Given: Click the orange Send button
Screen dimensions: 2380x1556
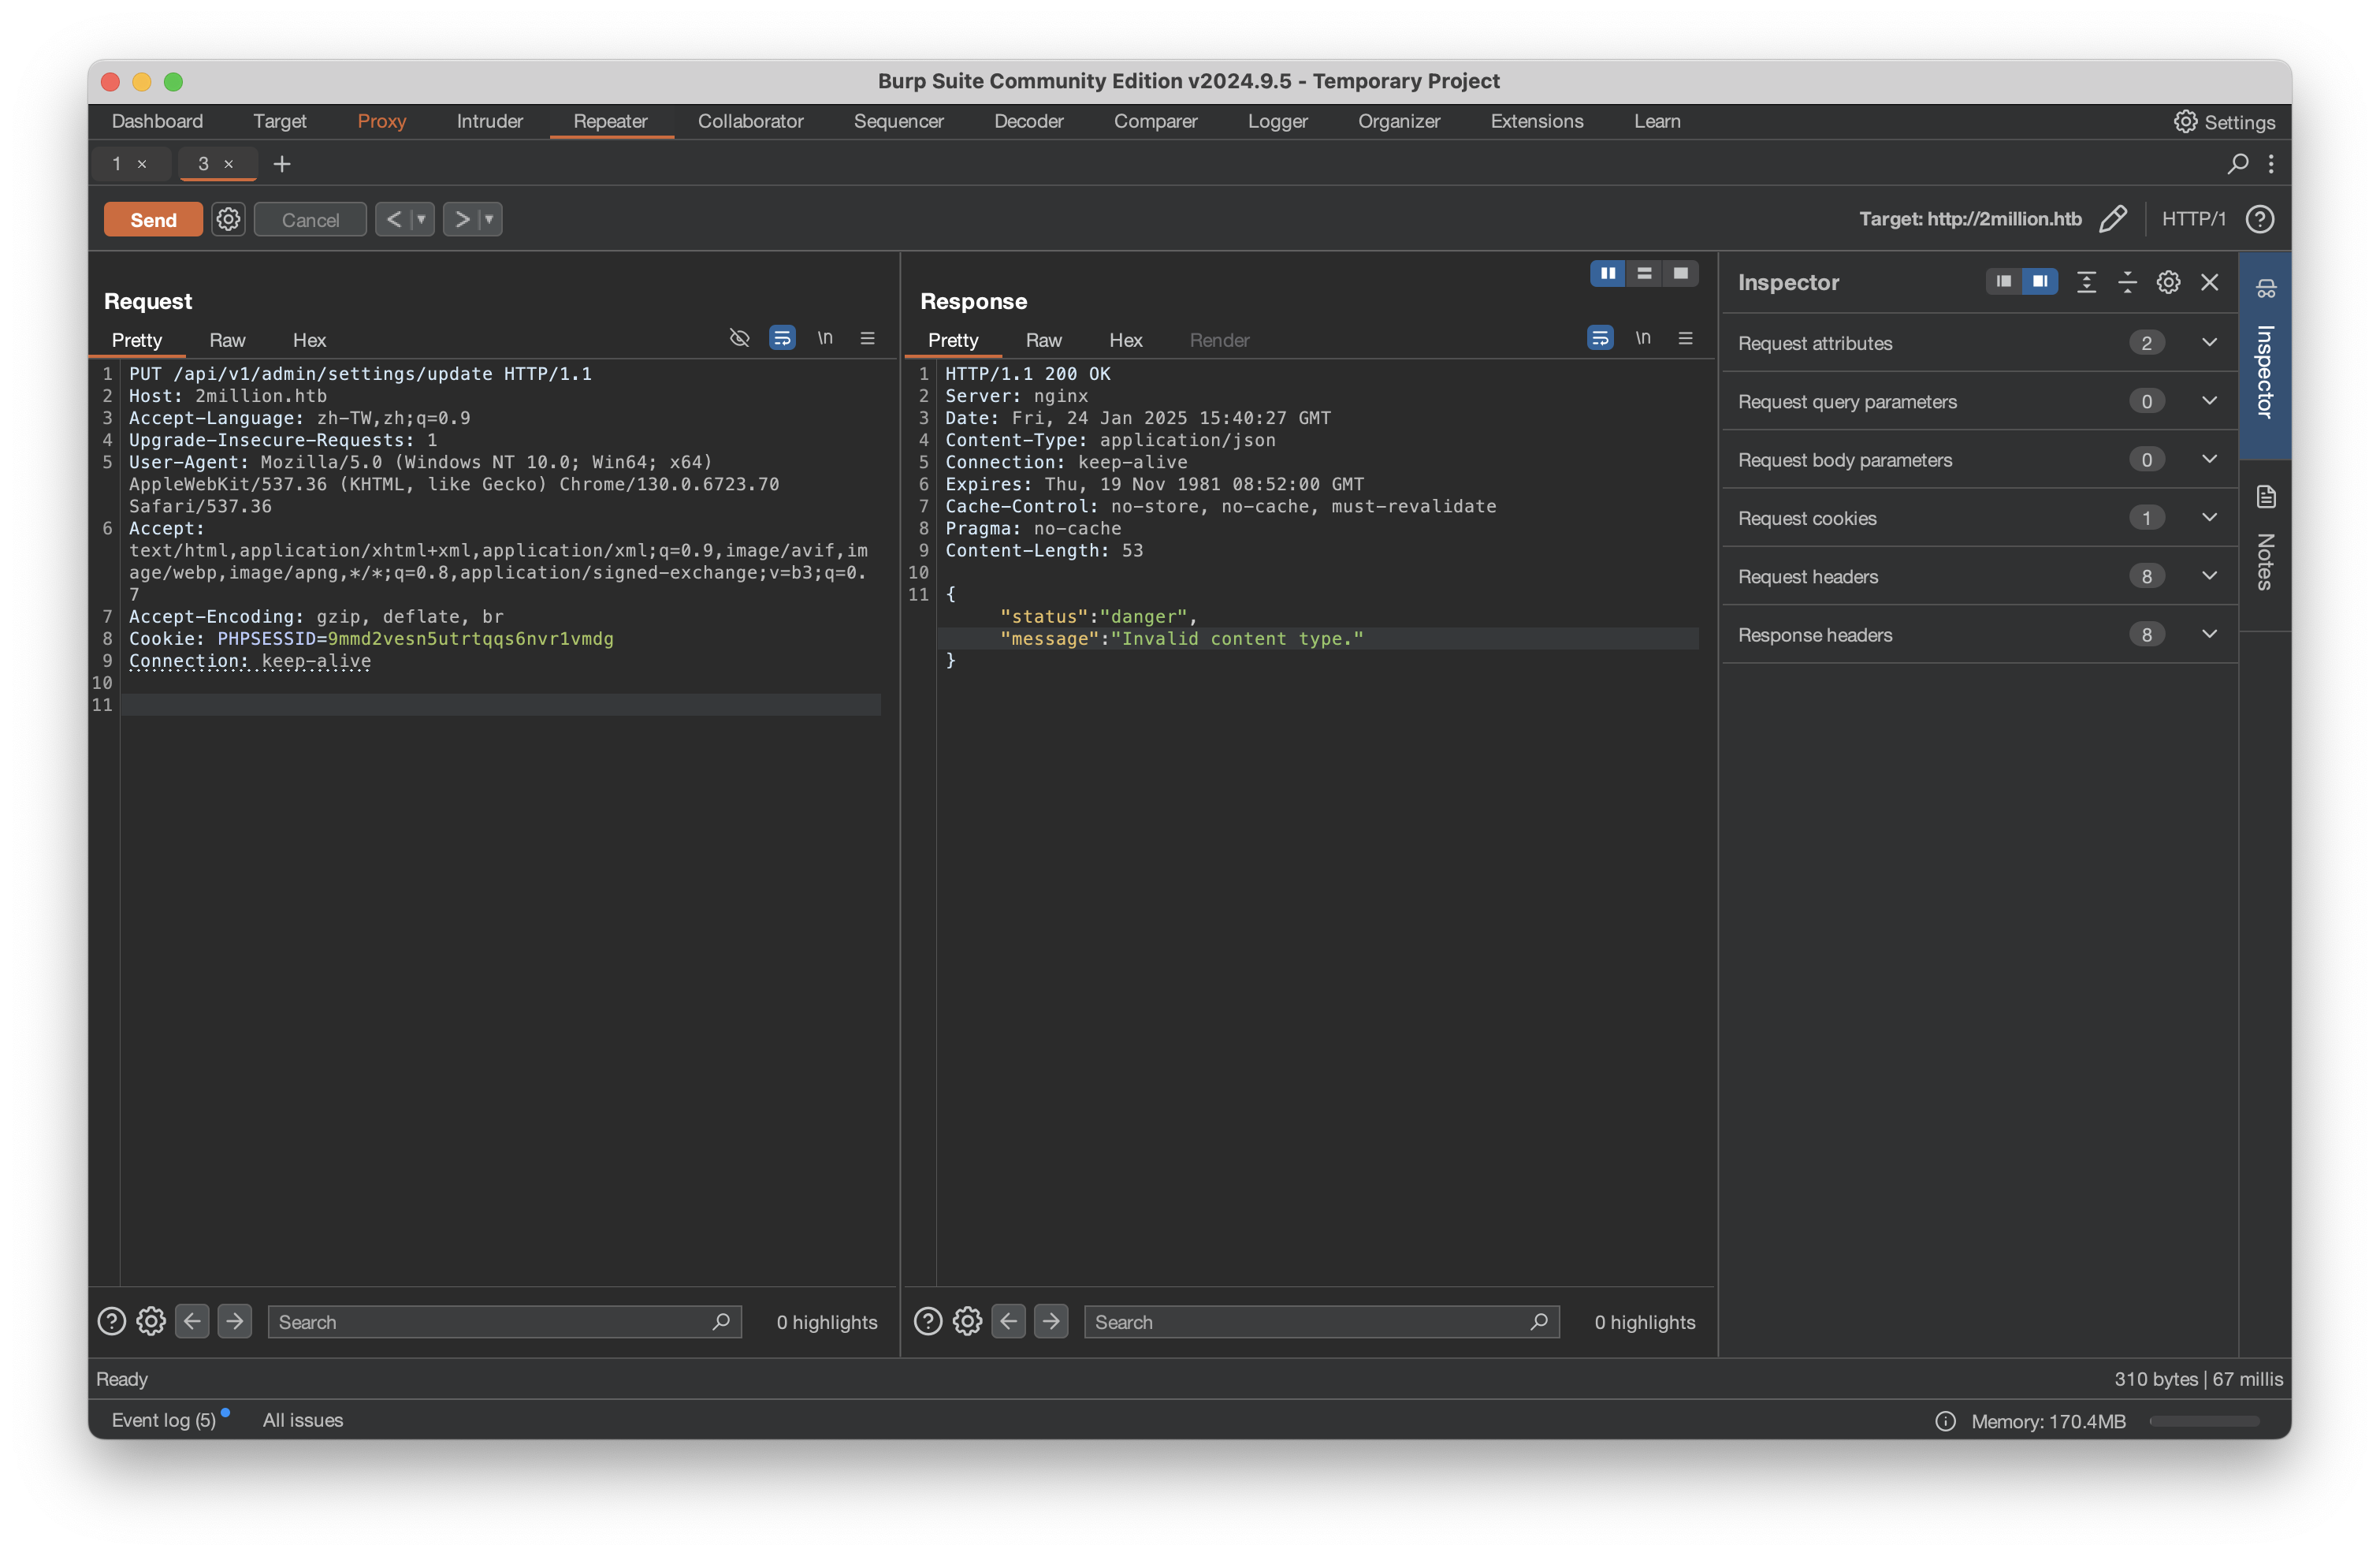Looking at the screenshot, I should [153, 219].
